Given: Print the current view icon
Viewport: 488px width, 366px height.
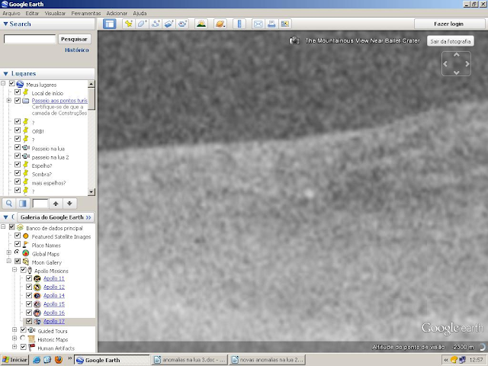Looking at the screenshot, I should pos(271,24).
